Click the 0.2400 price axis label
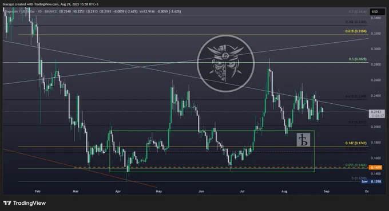The width and height of the screenshot is (389, 211). point(376,96)
